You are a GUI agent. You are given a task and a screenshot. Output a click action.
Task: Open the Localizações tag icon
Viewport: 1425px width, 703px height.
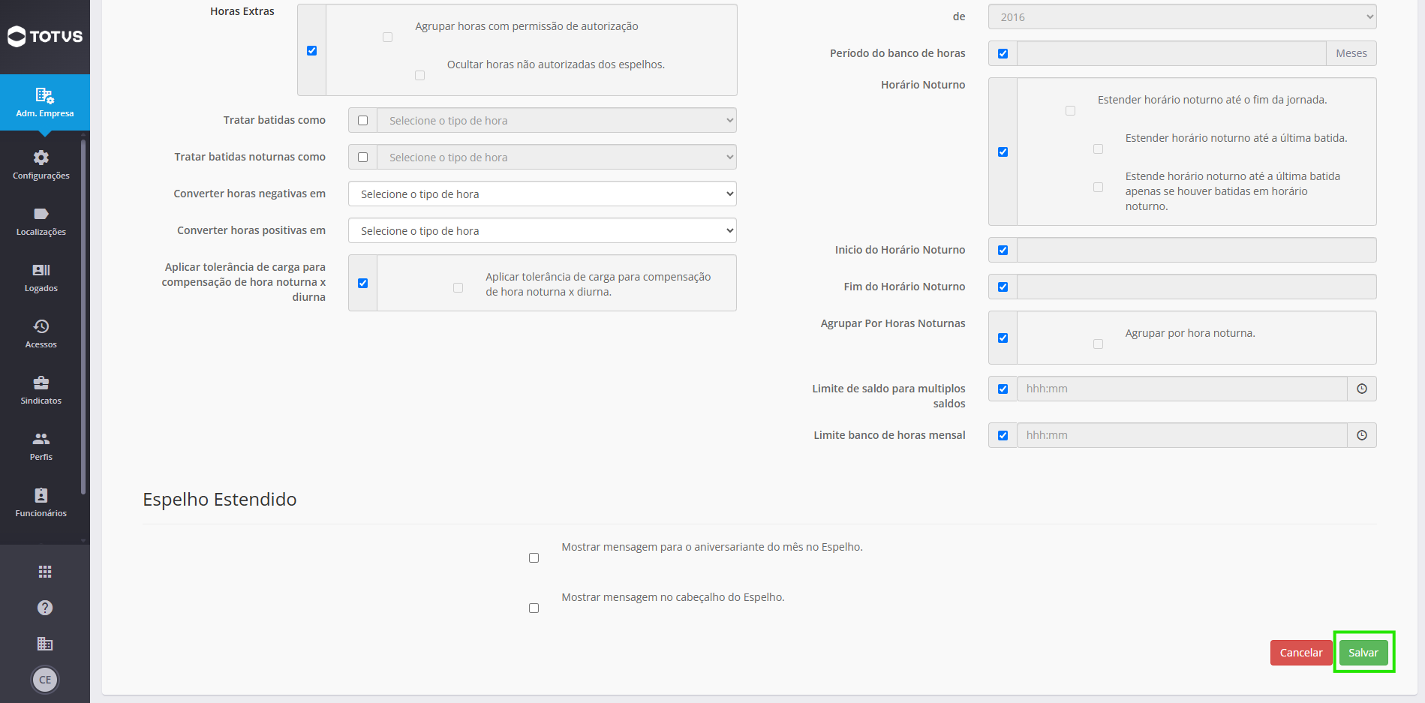coord(41,214)
